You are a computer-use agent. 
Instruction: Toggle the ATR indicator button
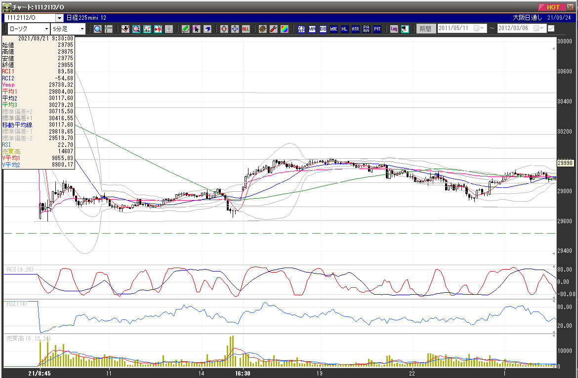[x=355, y=29]
